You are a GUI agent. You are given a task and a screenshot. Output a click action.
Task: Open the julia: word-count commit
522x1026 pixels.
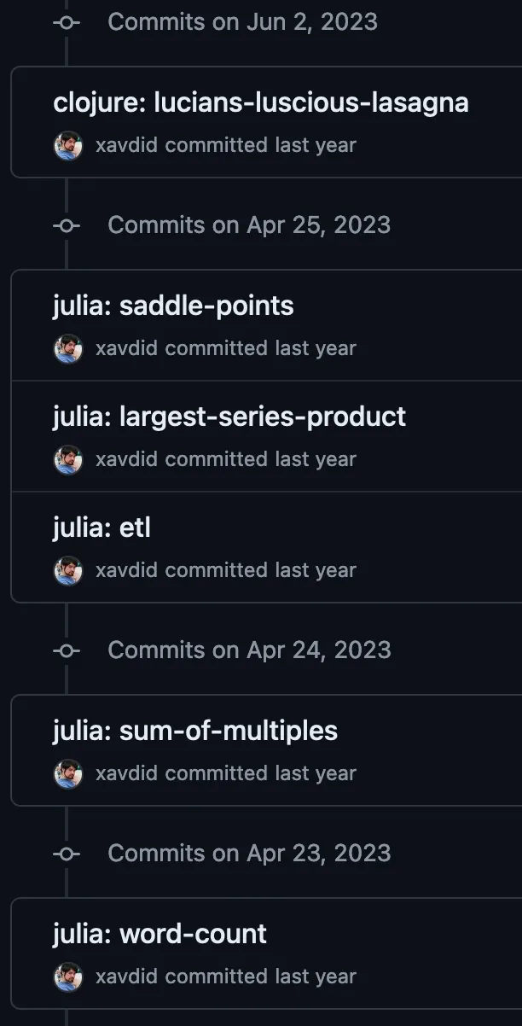point(159,935)
